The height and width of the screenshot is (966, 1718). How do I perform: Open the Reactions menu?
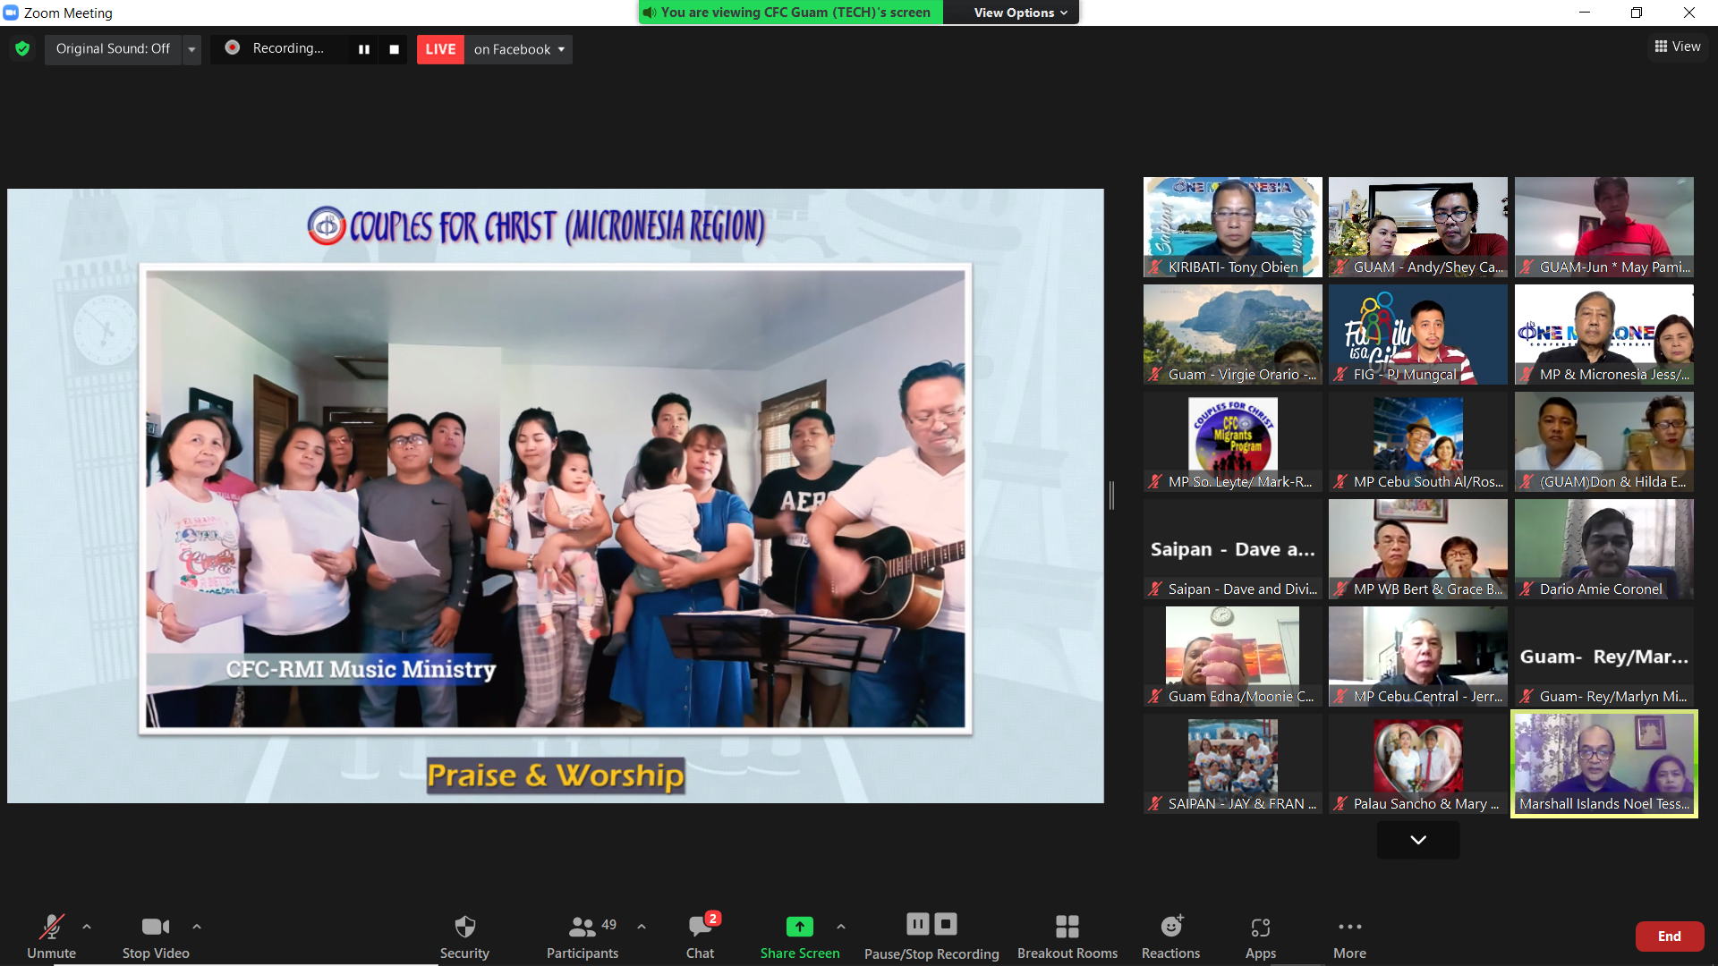coord(1171,936)
